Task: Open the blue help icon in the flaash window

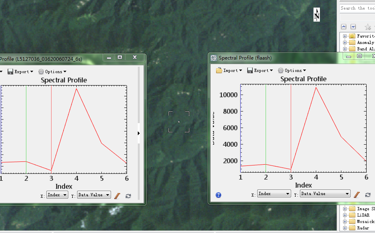Action: pos(218,195)
